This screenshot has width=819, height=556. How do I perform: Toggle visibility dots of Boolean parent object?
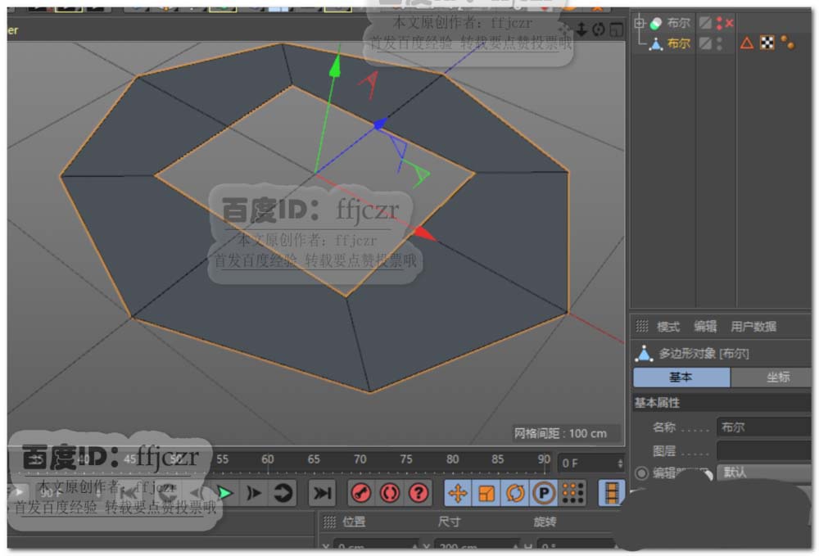(719, 23)
